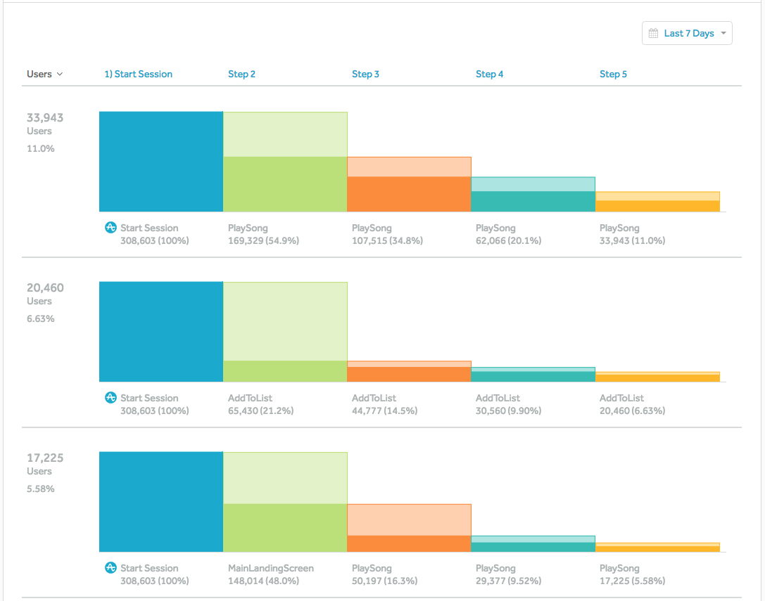Select the Step 2 column header
The height and width of the screenshot is (601, 765).
[241, 74]
